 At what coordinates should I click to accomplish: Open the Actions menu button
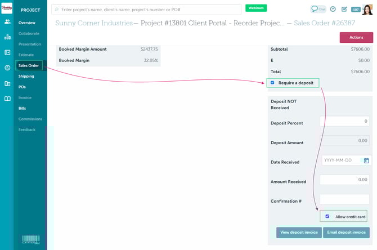(x=356, y=37)
